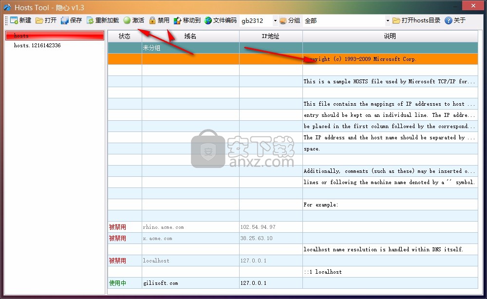The width and height of the screenshot is (487, 299).
Task: Select 'Additionally, comments' row
Action: [x=293, y=171]
